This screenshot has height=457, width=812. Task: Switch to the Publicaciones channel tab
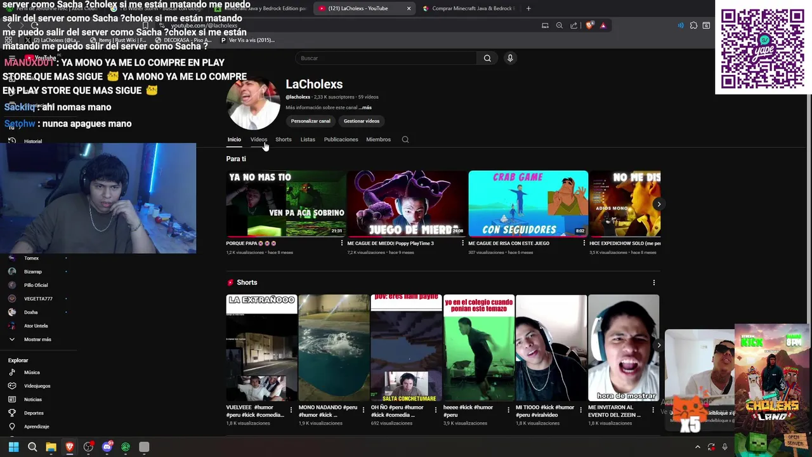point(341,140)
